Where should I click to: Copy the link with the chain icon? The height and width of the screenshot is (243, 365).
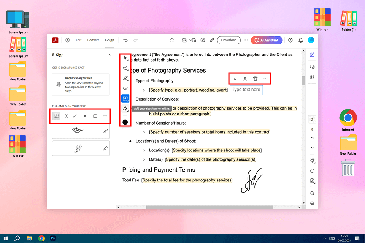click(212, 40)
